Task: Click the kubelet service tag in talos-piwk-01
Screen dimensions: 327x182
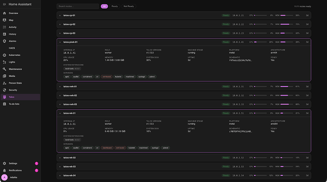Action: pos(118,77)
